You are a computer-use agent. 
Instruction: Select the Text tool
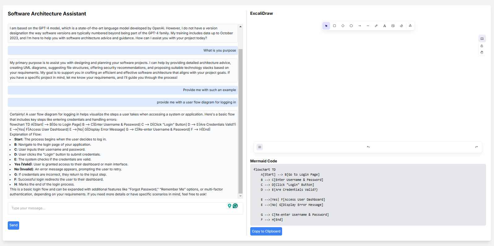pyautogui.click(x=384, y=26)
